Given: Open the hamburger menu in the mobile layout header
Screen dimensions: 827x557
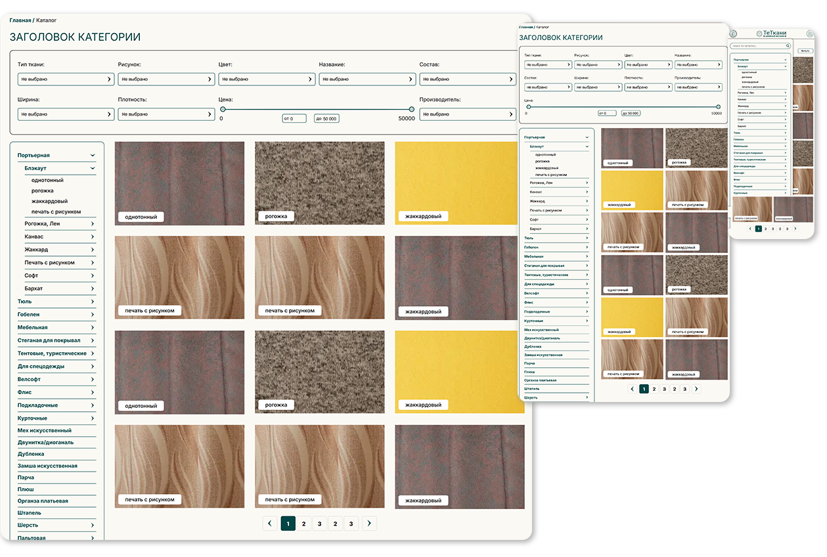Looking at the screenshot, I should click(810, 33).
